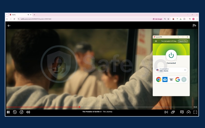Click the Upgrade Now button
205x128 pixels.
[183, 41]
